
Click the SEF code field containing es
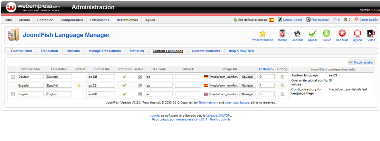click(159, 86)
